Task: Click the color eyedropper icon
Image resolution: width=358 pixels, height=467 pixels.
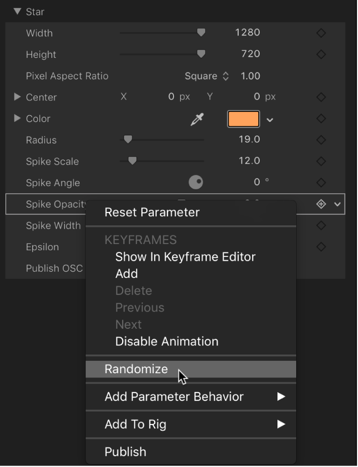Action: tap(196, 119)
